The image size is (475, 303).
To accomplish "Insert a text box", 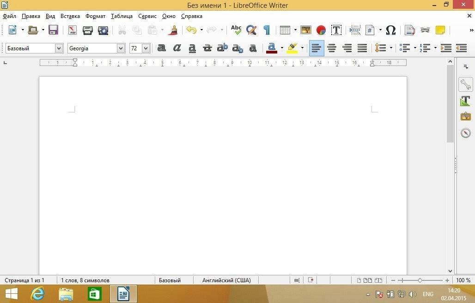I will tap(336, 30).
